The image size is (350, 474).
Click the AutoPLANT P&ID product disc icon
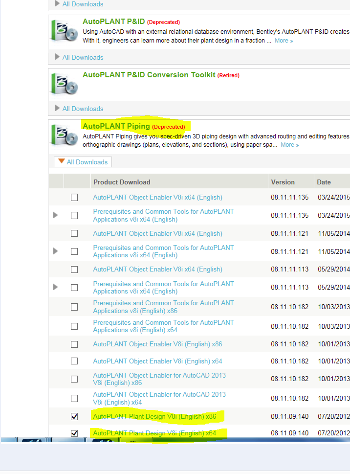[x=65, y=30]
